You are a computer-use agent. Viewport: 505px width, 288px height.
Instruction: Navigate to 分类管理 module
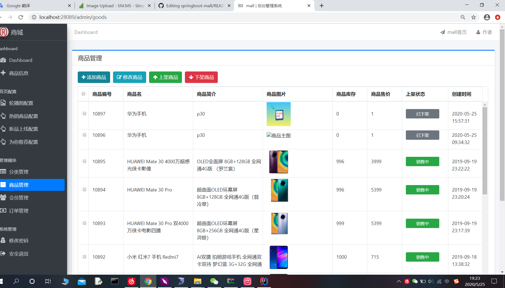point(19,172)
